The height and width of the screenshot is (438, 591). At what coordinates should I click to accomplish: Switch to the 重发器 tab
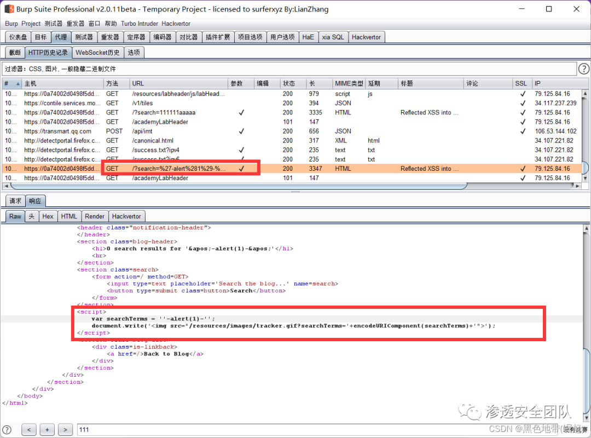click(110, 37)
